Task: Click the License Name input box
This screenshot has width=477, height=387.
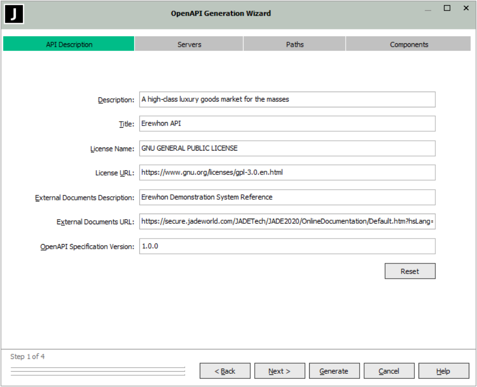Action: pyautogui.click(x=287, y=148)
